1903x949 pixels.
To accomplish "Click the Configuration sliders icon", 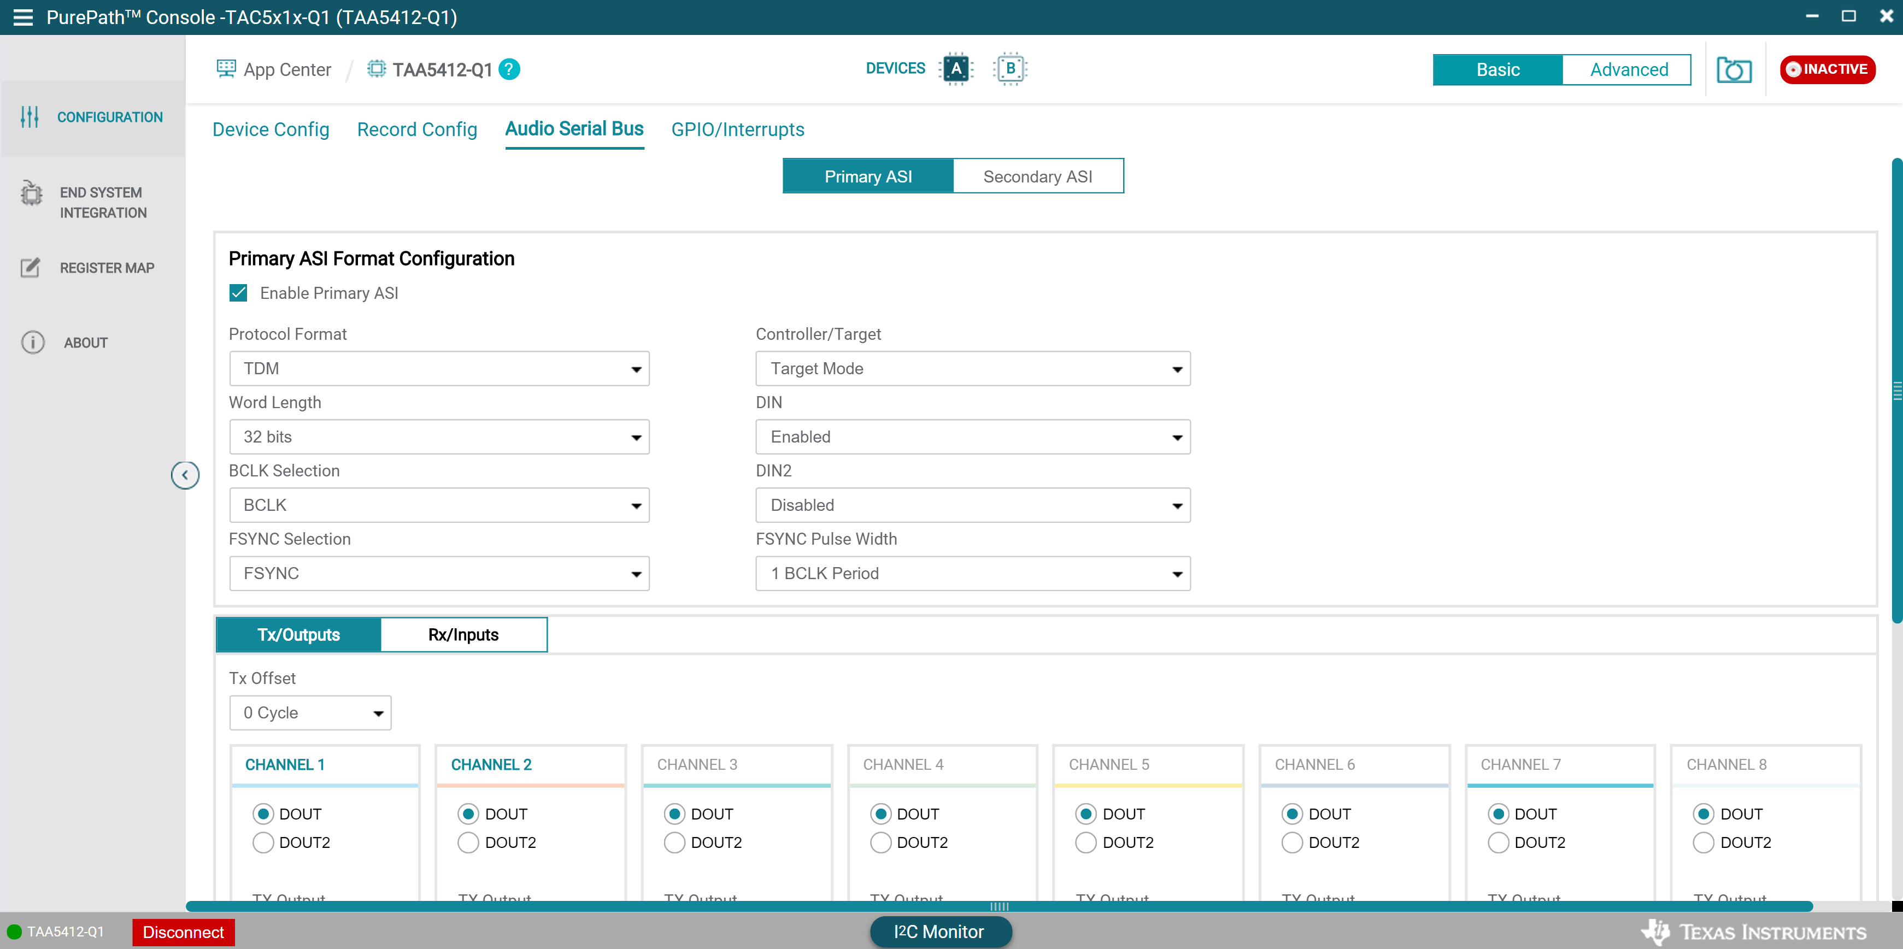I will [x=30, y=117].
